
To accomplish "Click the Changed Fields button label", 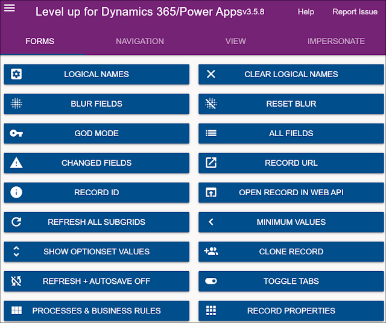I will [x=96, y=163].
